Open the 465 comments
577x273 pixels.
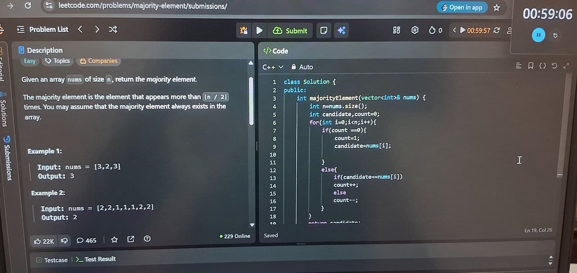point(87,240)
